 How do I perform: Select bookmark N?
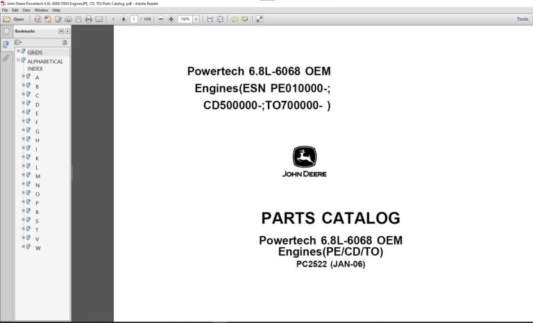[37, 185]
